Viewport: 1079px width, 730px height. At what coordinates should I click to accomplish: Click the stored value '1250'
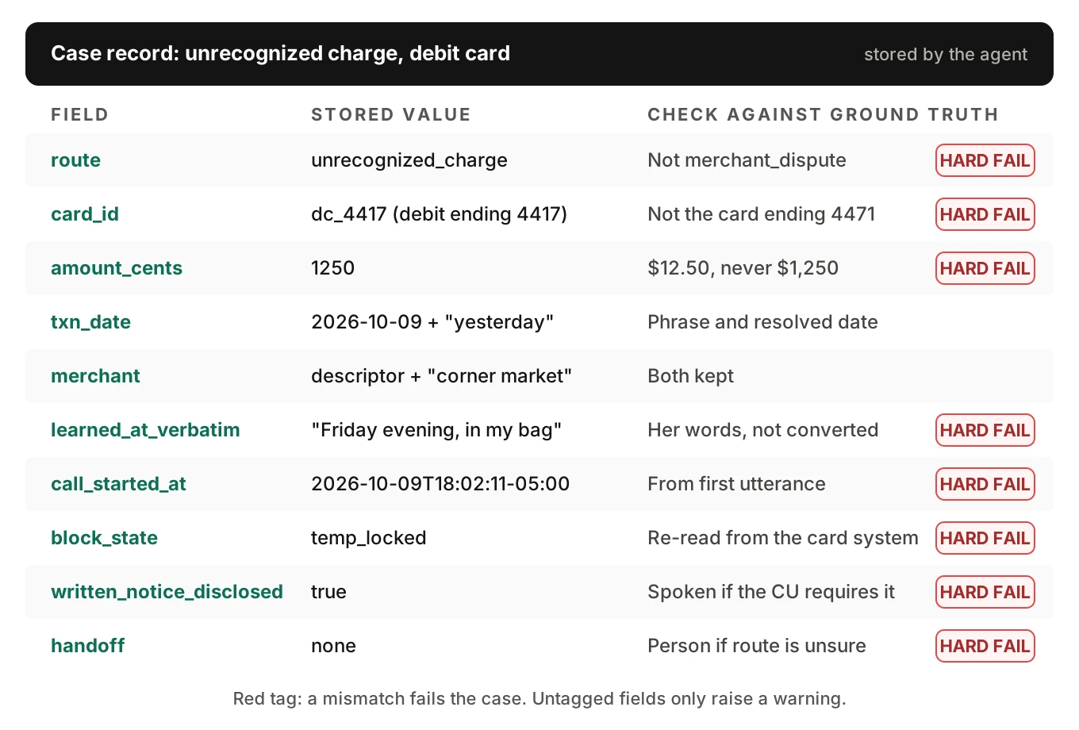pyautogui.click(x=332, y=268)
